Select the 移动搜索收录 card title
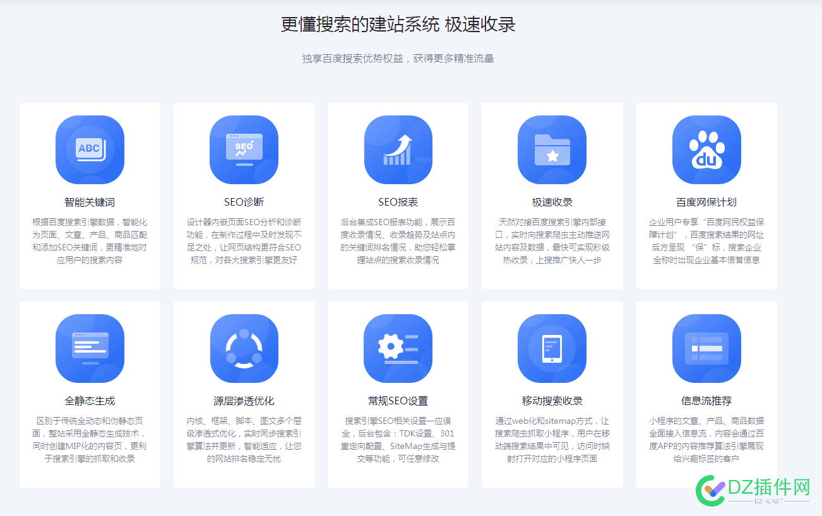 552,401
